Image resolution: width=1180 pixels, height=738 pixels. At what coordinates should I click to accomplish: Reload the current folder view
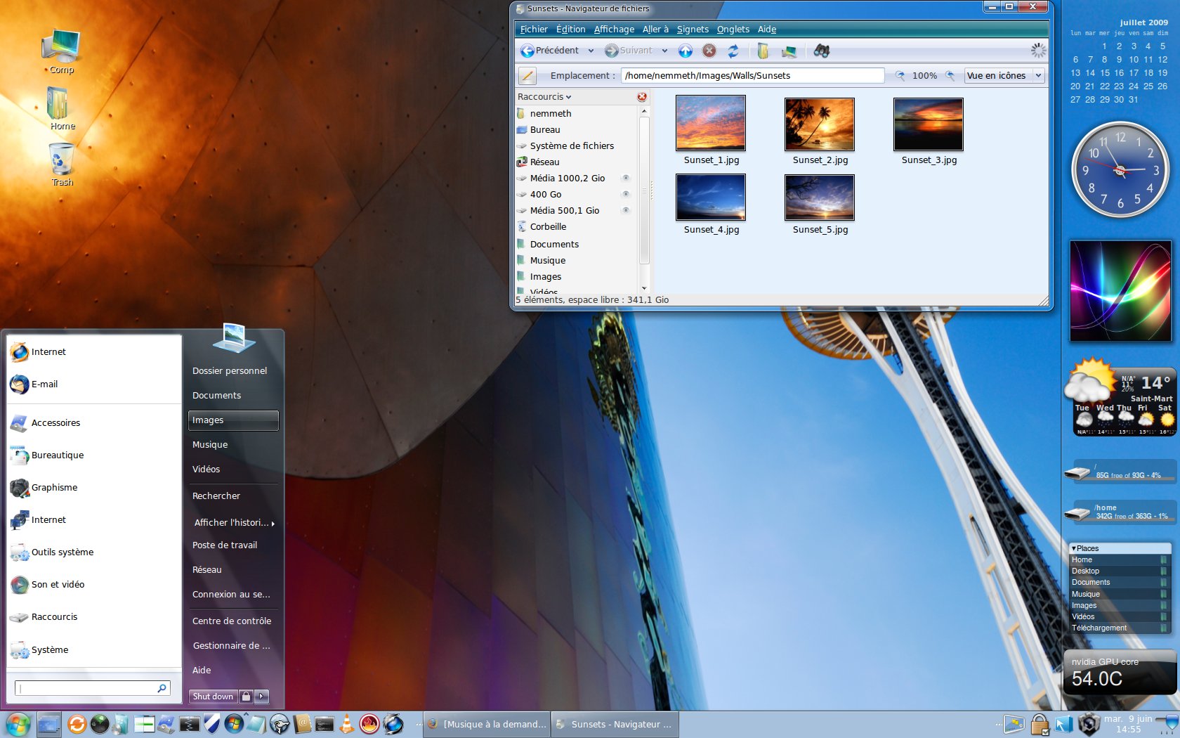pos(733,51)
